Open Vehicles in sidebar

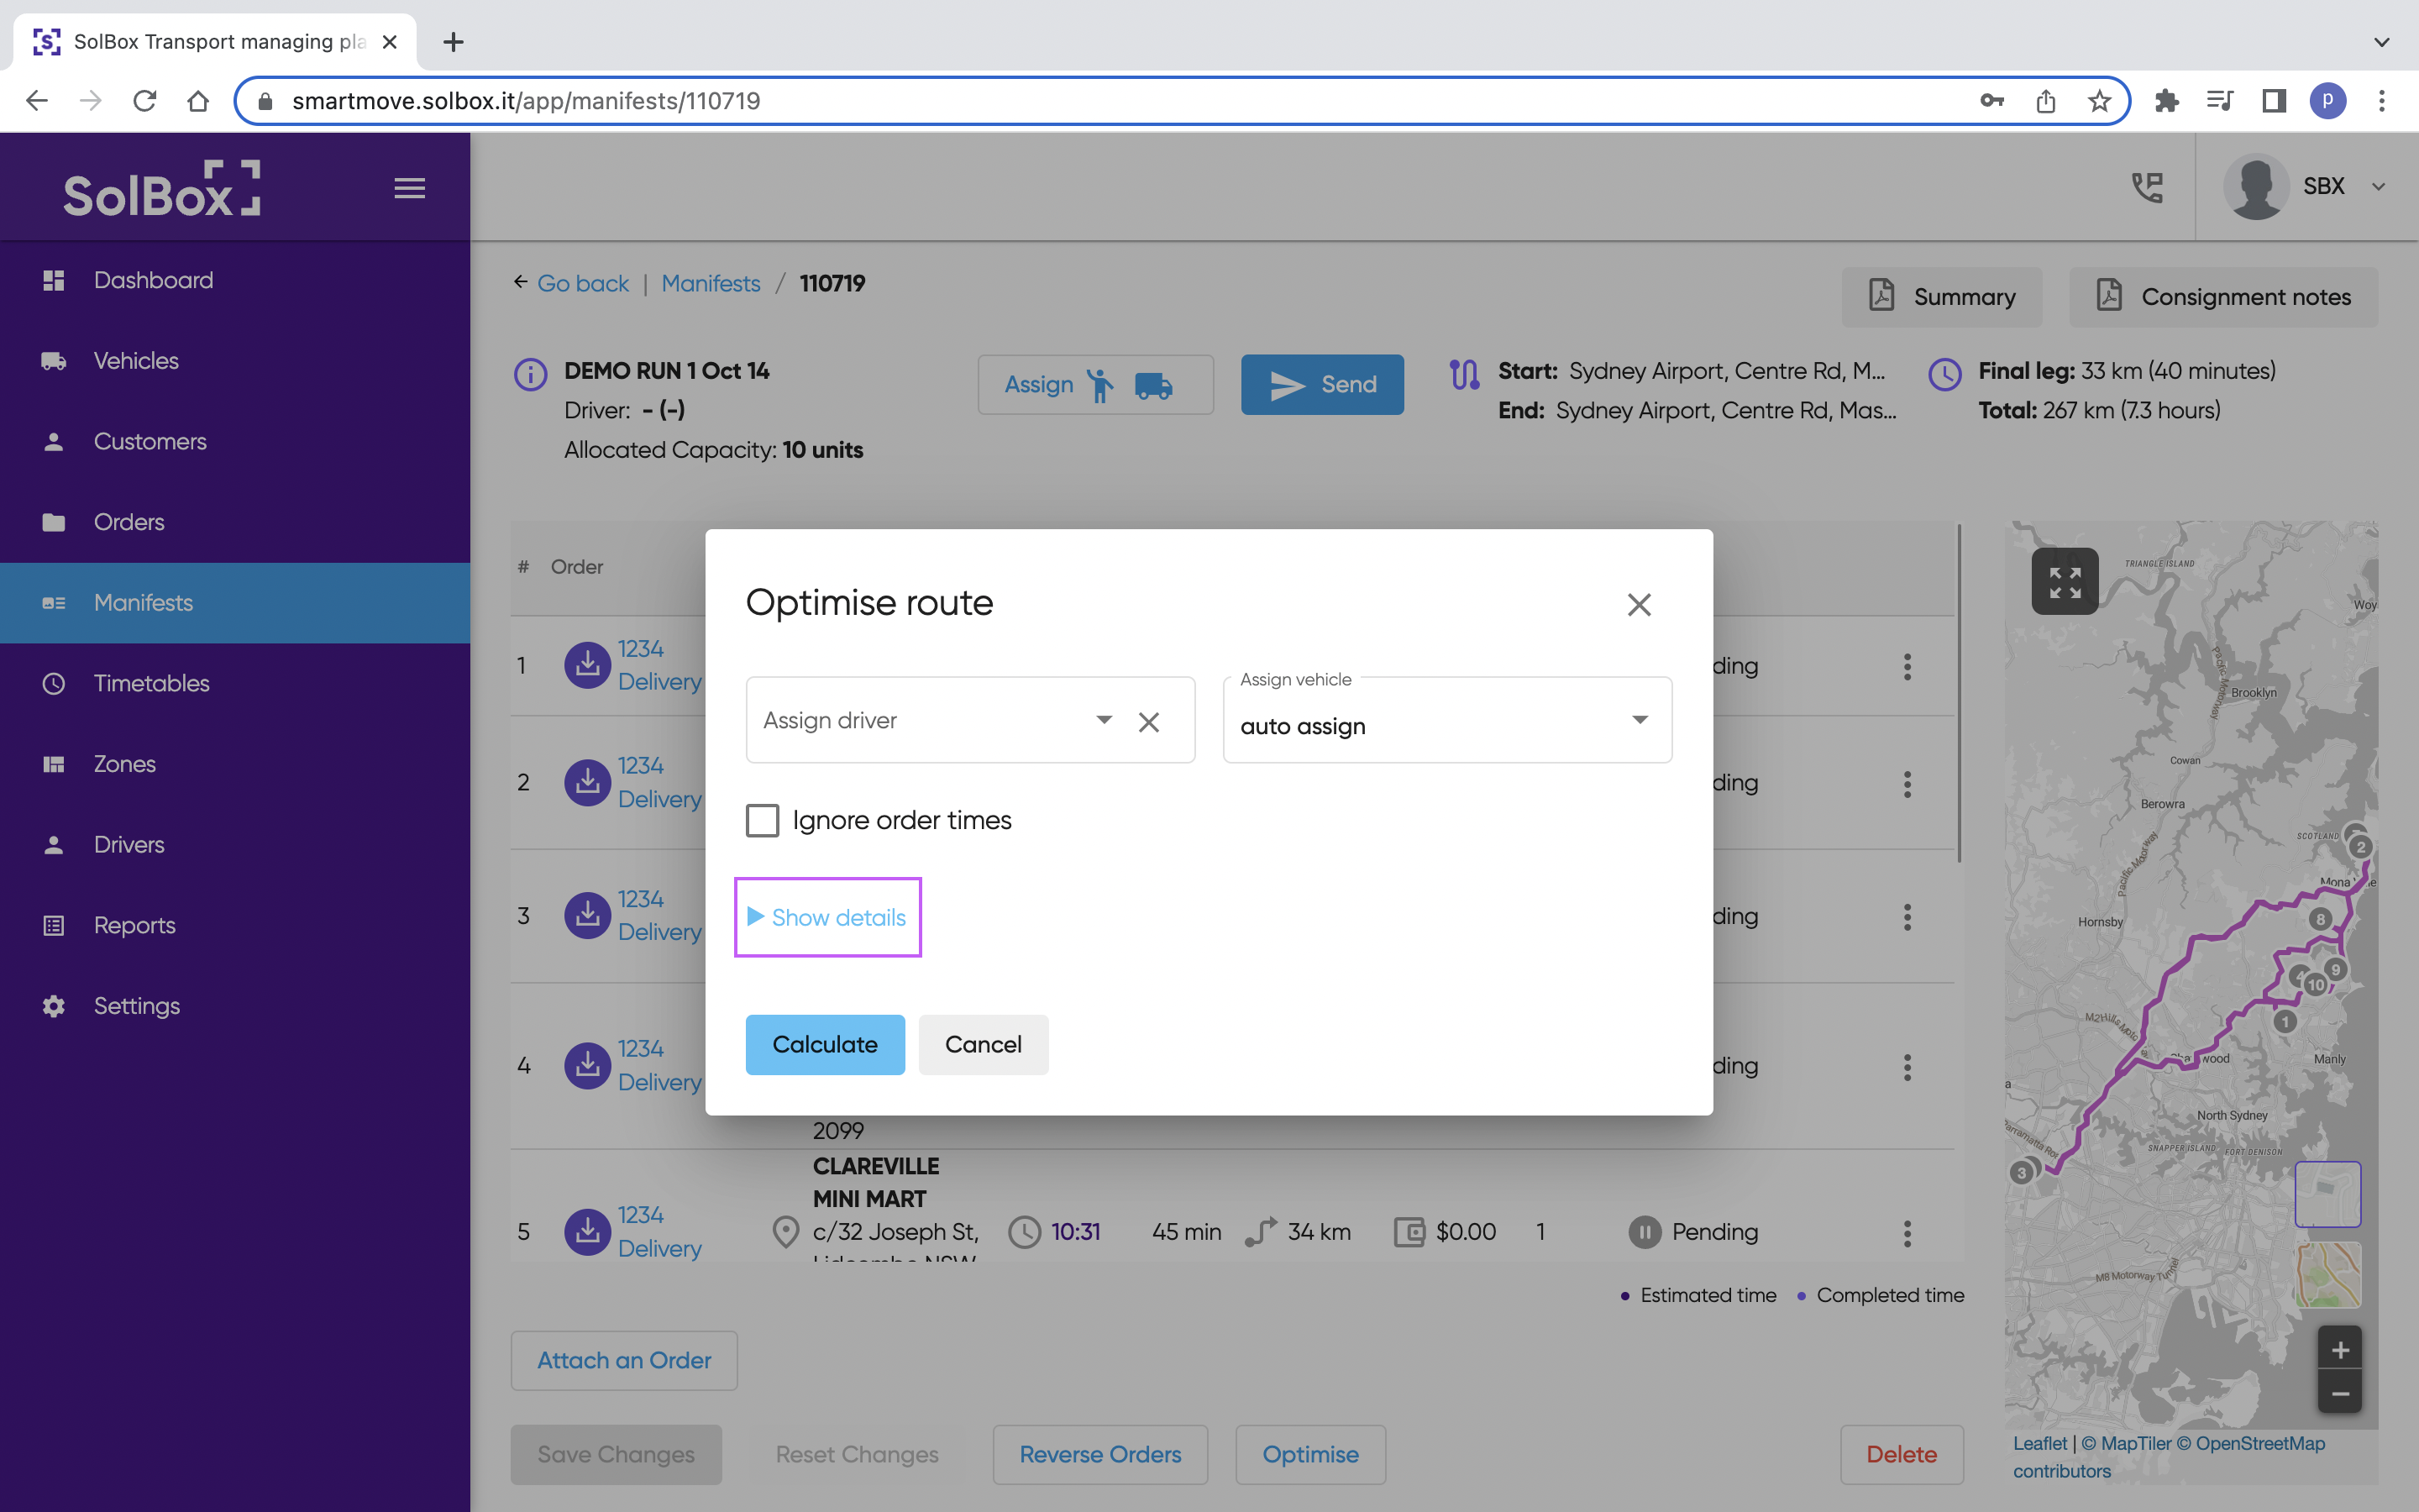[x=235, y=361]
